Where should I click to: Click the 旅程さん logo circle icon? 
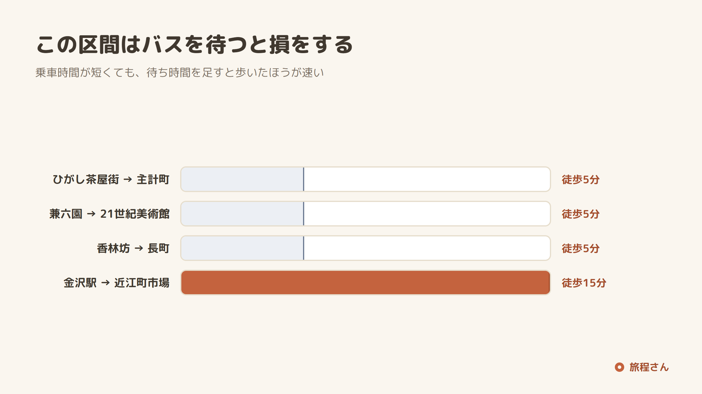619,367
